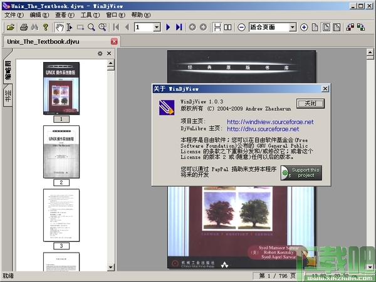The image size is (376, 282).
Task: Switch to the 缩略图 sidebar tab
Action: coord(8,70)
